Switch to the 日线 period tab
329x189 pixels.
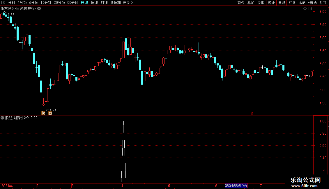tap(84, 3)
